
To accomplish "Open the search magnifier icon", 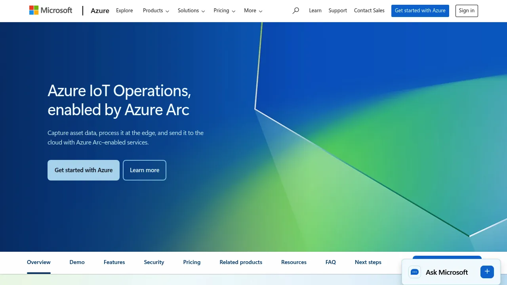I will click(295, 11).
